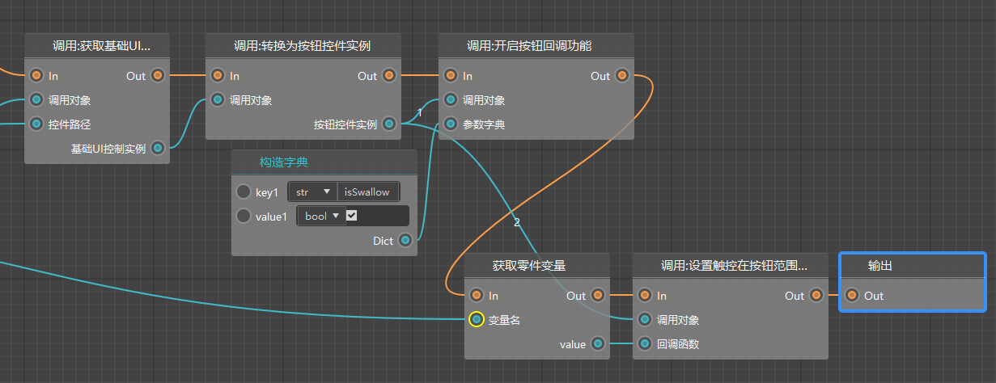Click Out port of 开启按钮回调功能 node
This screenshot has height=383, width=996.
tap(622, 76)
